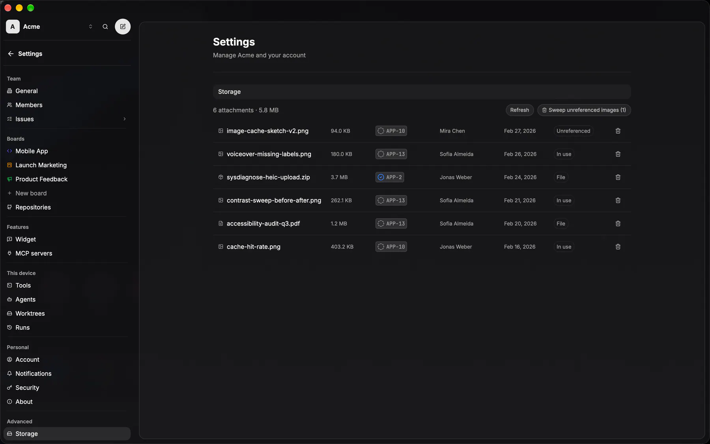Select Storage in Advanced section
Image resolution: width=710 pixels, height=444 pixels.
point(67,434)
